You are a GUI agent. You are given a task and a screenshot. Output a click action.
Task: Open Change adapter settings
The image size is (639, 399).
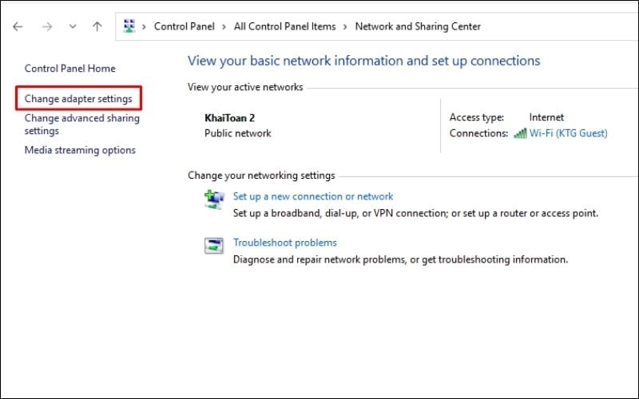point(78,99)
